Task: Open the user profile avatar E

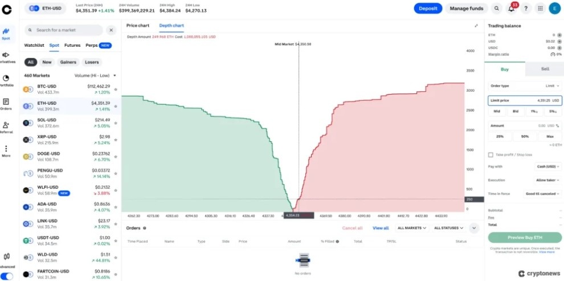Action: click(555, 9)
